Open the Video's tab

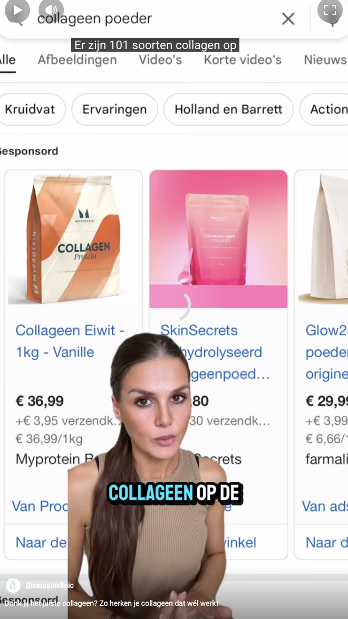click(160, 60)
